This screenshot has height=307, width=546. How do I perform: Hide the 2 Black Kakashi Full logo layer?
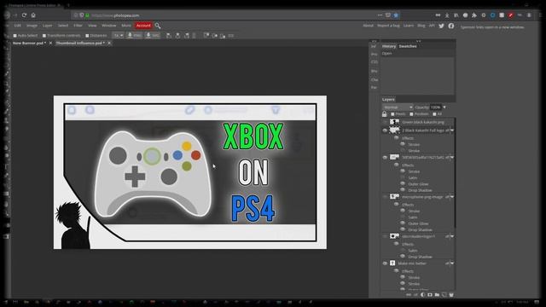tap(385, 130)
